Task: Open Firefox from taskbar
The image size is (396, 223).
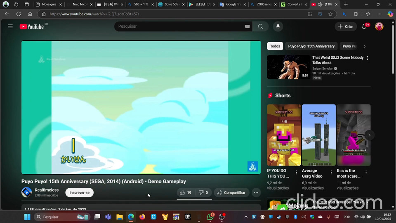Action: (142, 217)
